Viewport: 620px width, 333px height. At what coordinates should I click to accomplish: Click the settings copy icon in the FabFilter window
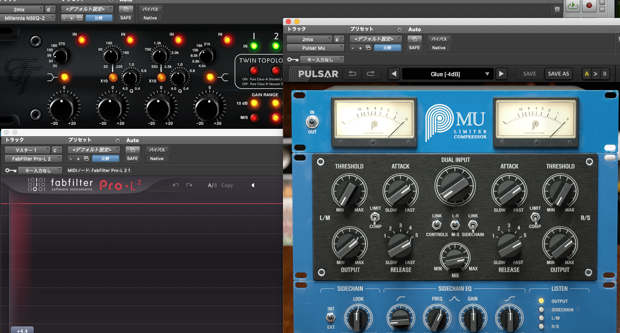point(86,159)
